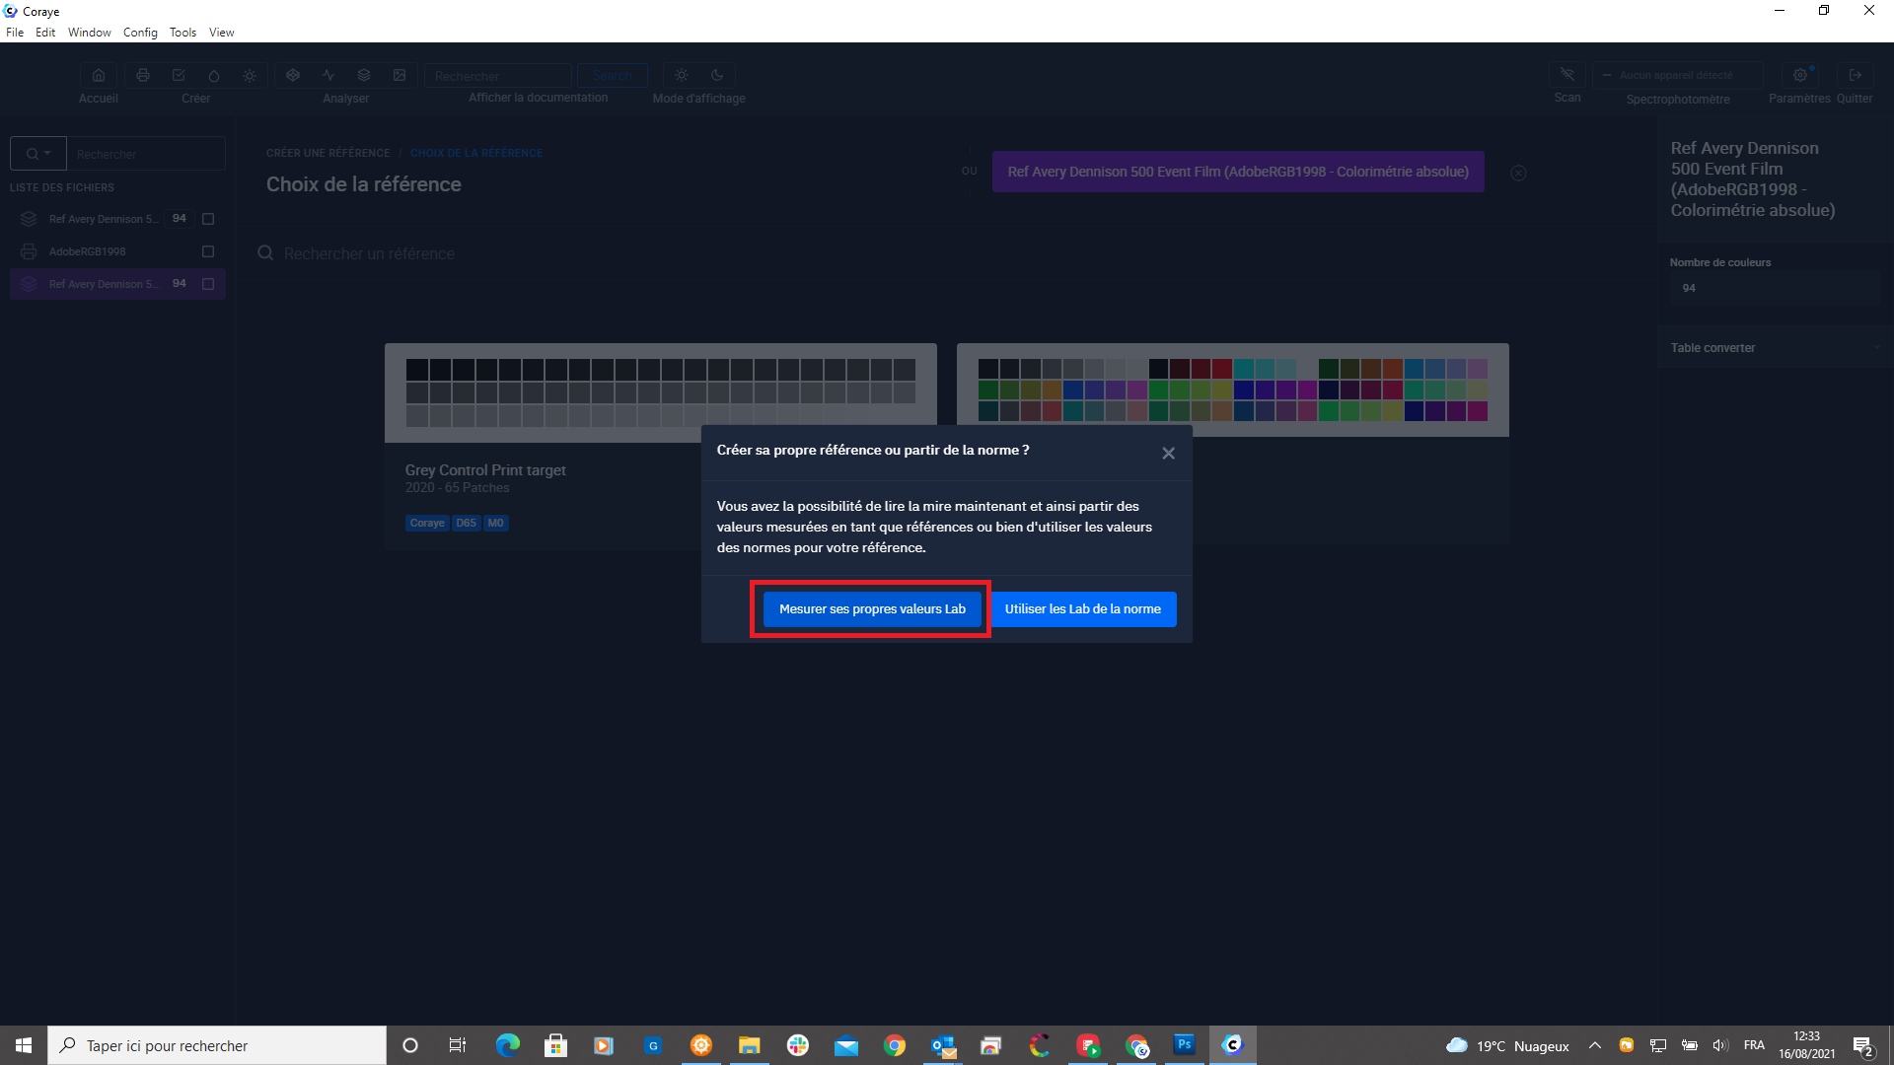Open File Explorer from the taskbar
The width and height of the screenshot is (1894, 1065).
(x=750, y=1045)
